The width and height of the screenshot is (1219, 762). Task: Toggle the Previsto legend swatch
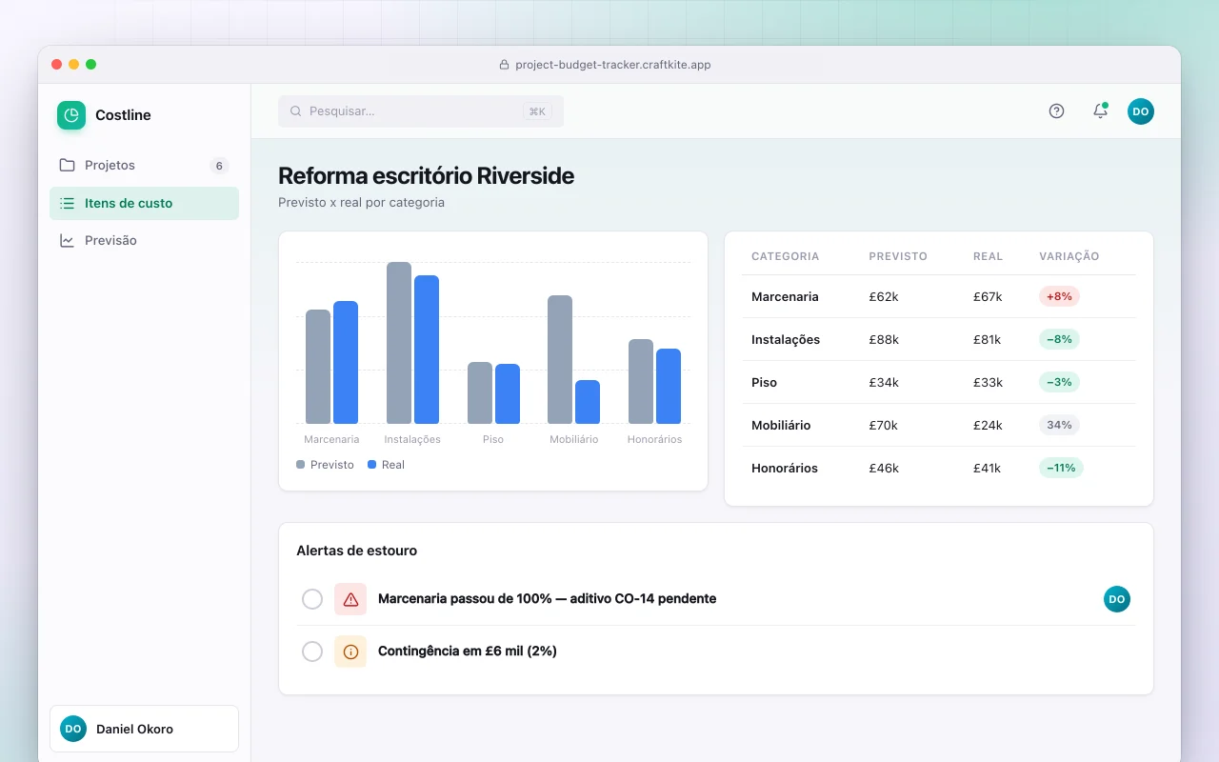301,465
